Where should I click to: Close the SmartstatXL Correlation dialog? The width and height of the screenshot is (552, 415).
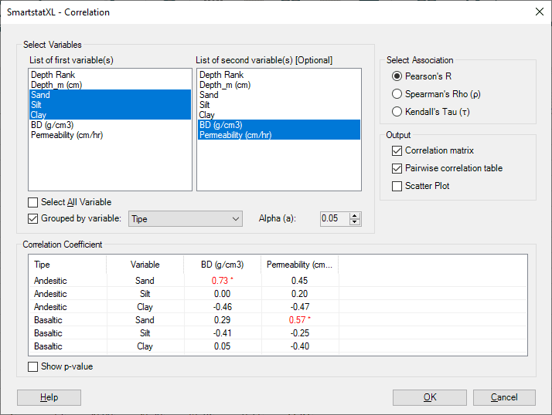[x=538, y=12]
